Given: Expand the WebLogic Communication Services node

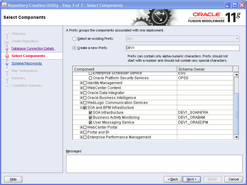Looking at the screenshot, I should click(81, 103).
